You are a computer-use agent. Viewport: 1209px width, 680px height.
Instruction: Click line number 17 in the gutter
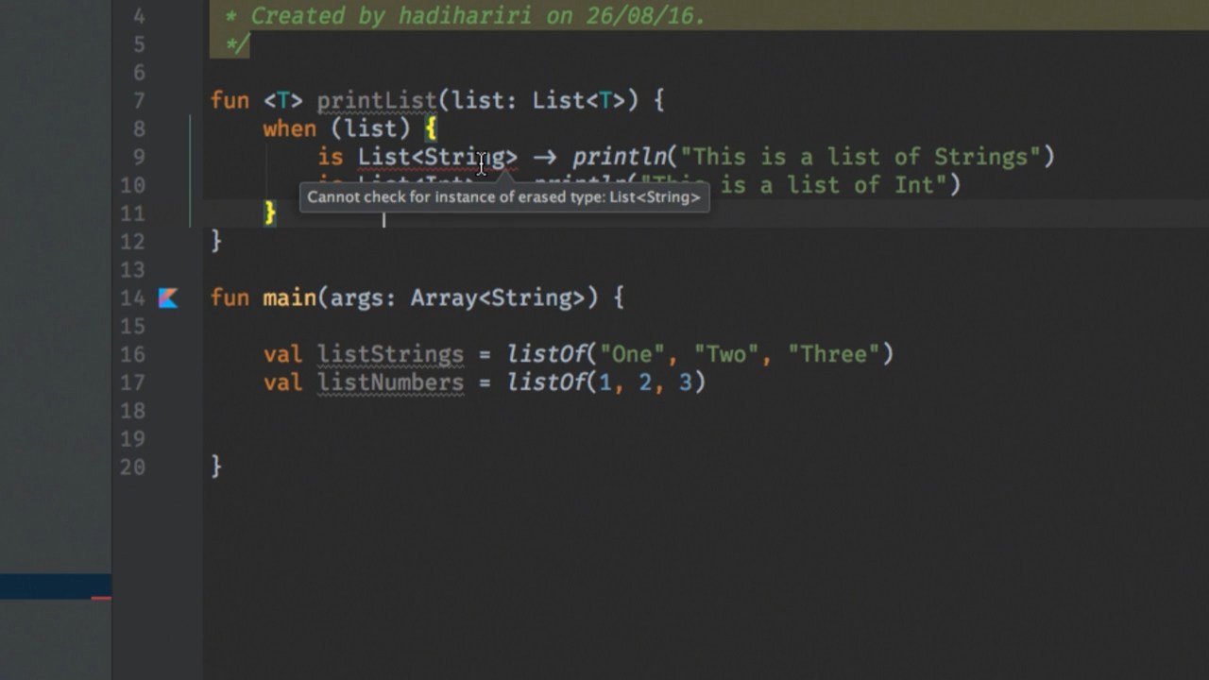[x=132, y=382]
